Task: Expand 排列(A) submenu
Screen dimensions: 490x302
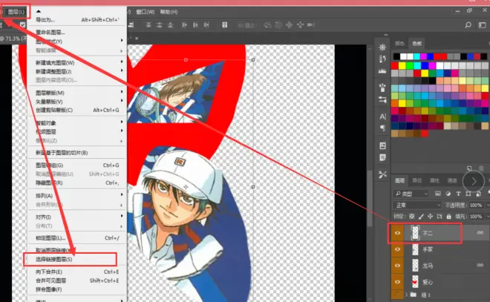Action: (x=77, y=196)
